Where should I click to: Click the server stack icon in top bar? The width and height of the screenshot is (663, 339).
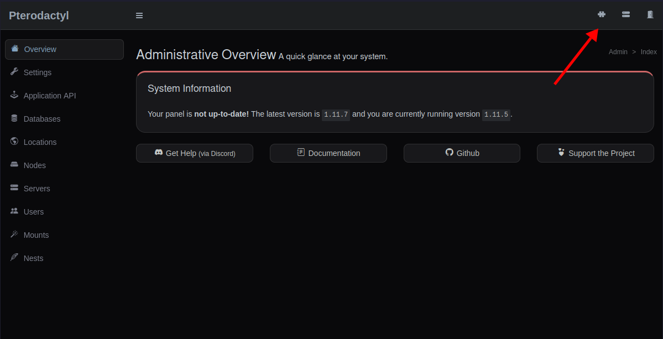[x=626, y=14]
